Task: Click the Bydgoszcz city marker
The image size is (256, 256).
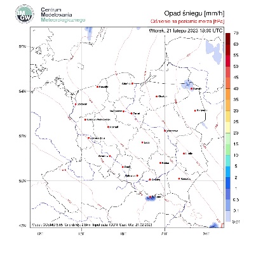Action: (x=124, y=111)
